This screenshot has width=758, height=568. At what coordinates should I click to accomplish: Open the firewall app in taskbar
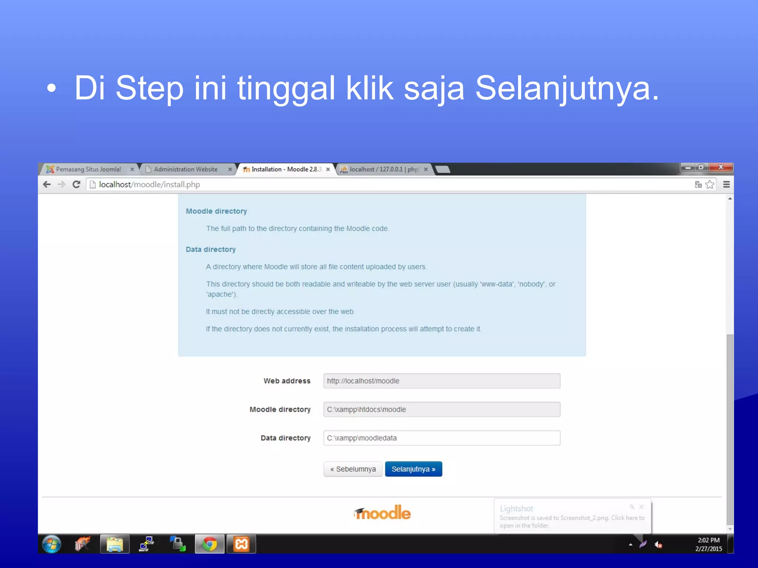(x=83, y=544)
